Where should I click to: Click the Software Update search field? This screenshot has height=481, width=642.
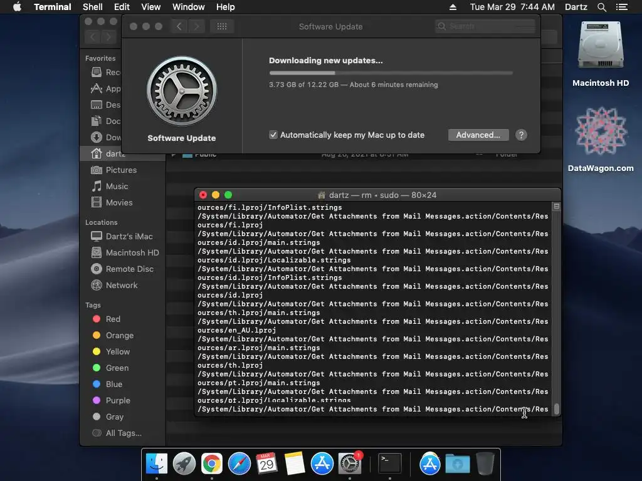pyautogui.click(x=485, y=26)
